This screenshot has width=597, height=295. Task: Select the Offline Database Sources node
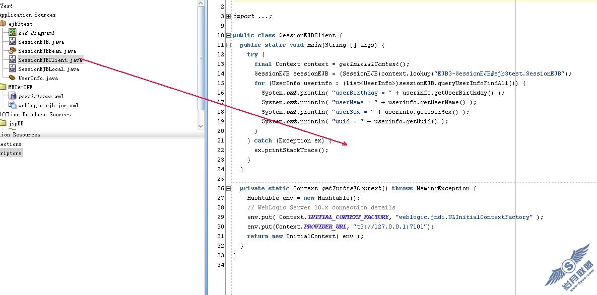[34, 114]
